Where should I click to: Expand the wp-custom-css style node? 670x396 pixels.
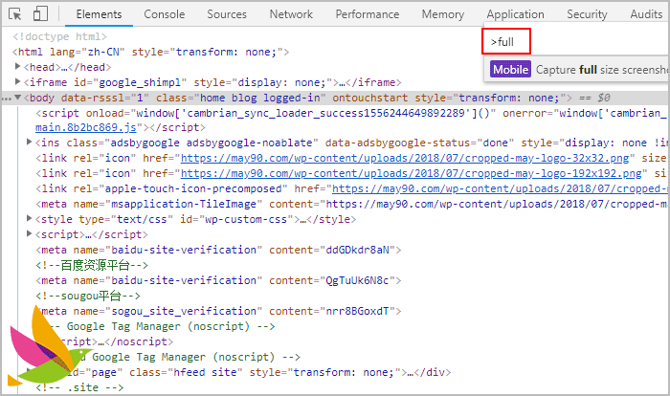click(x=29, y=219)
